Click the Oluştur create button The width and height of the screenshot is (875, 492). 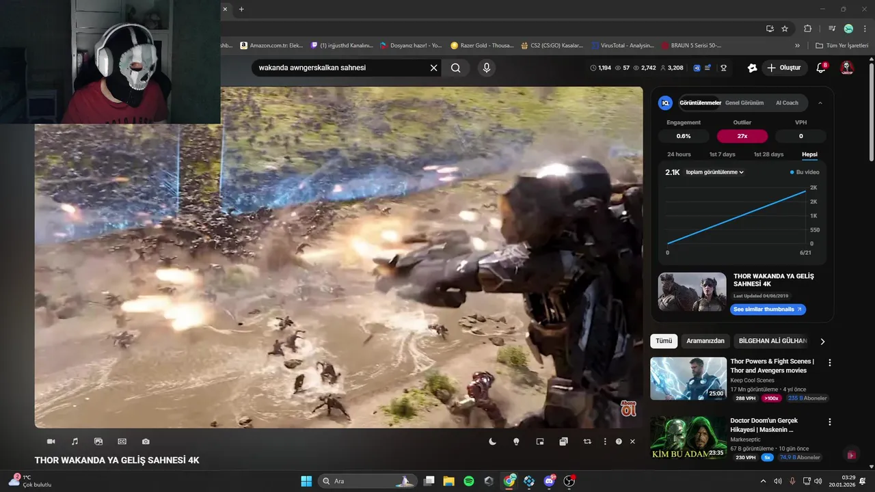pyautogui.click(x=783, y=68)
